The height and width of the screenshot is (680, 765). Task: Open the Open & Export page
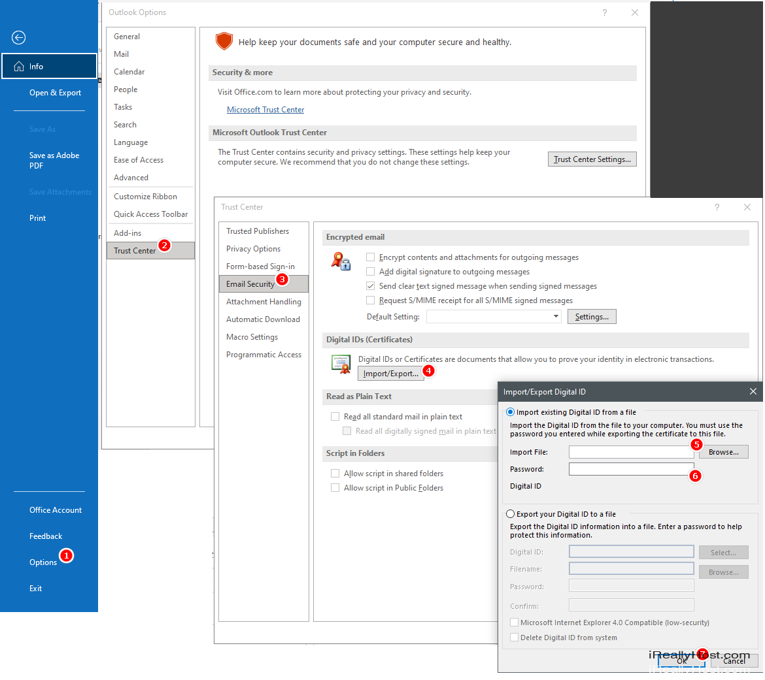pyautogui.click(x=55, y=93)
